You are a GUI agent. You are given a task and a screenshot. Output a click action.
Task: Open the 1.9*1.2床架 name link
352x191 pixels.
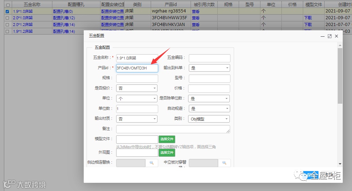[23, 31]
